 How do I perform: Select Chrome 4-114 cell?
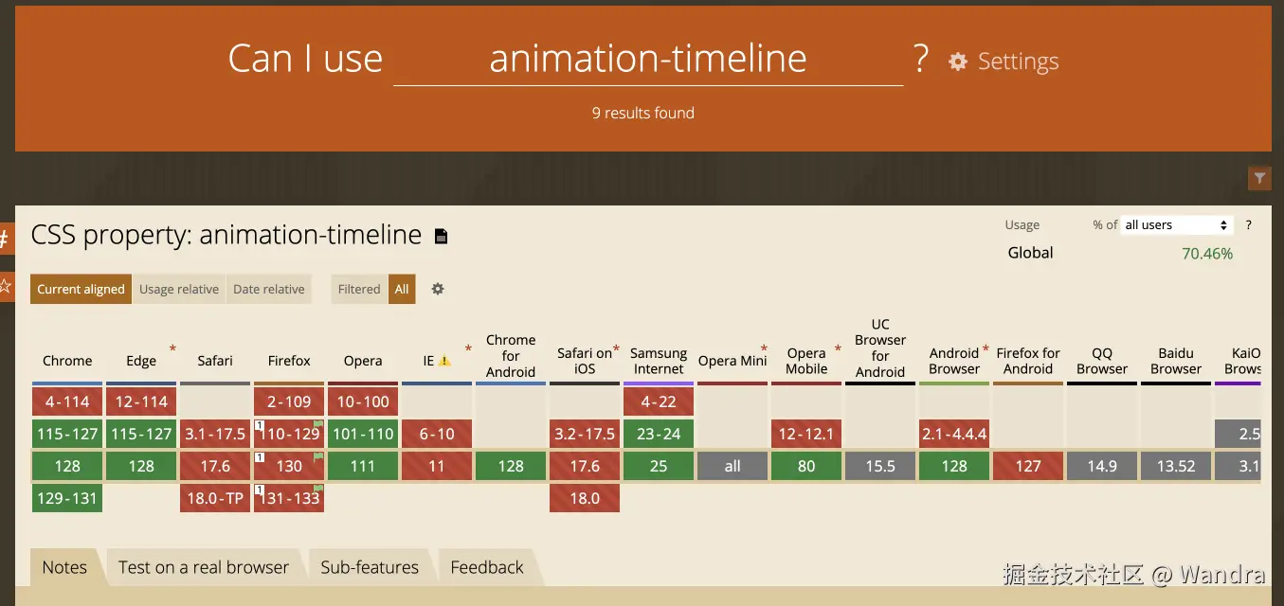(x=67, y=401)
